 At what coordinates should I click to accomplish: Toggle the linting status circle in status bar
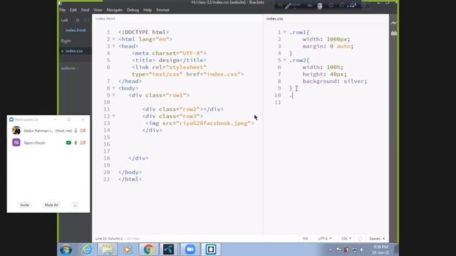pos(360,238)
